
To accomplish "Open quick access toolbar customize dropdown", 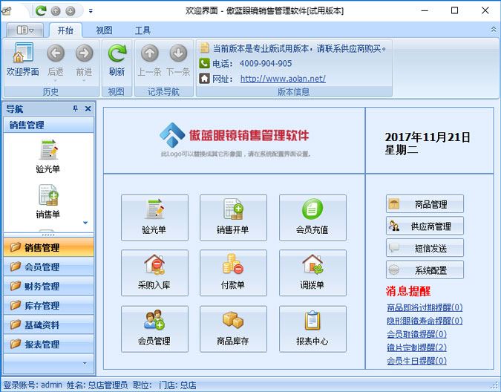I will coord(91,11).
